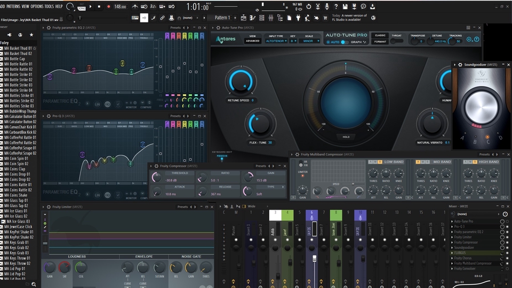This screenshot has width=512, height=288.
Task: Click Presets in Fruity Compressor window
Action: [x=261, y=166]
